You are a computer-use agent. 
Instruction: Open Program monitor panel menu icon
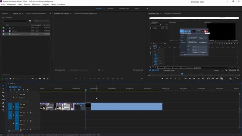pyautogui.click(x=160, y=14)
